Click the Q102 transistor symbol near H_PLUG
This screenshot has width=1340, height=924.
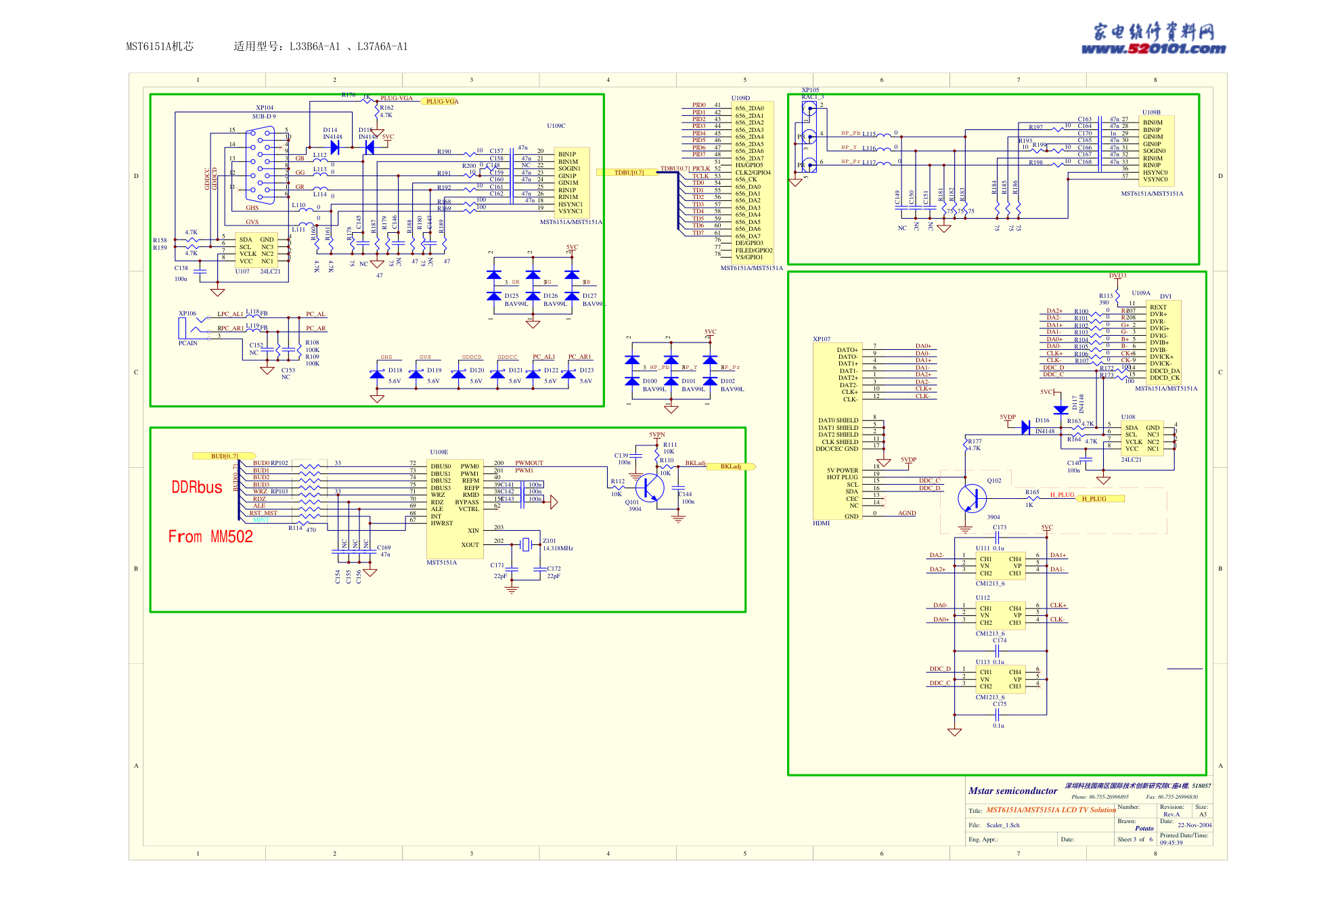point(972,498)
